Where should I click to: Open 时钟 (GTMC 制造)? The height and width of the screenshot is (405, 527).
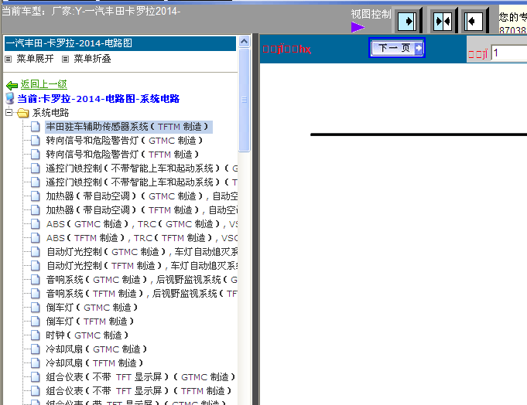87,335
